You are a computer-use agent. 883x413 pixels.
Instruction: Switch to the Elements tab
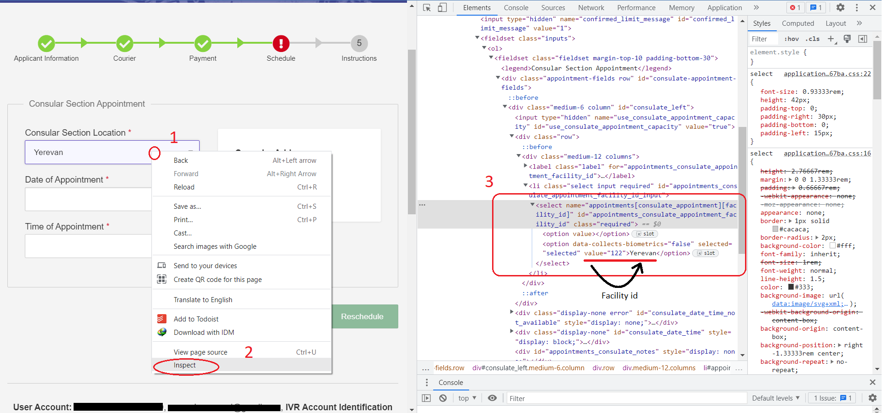[x=477, y=7]
